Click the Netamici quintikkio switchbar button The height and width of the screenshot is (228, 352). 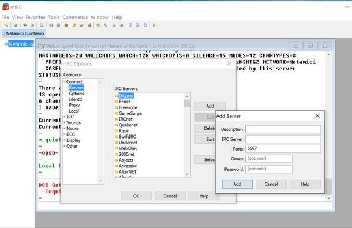(x=24, y=33)
